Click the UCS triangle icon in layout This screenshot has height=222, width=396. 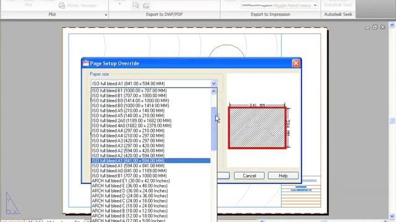pos(12,203)
